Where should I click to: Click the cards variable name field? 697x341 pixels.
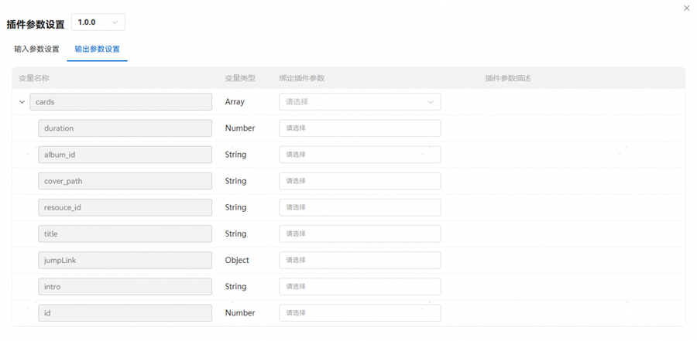121,101
